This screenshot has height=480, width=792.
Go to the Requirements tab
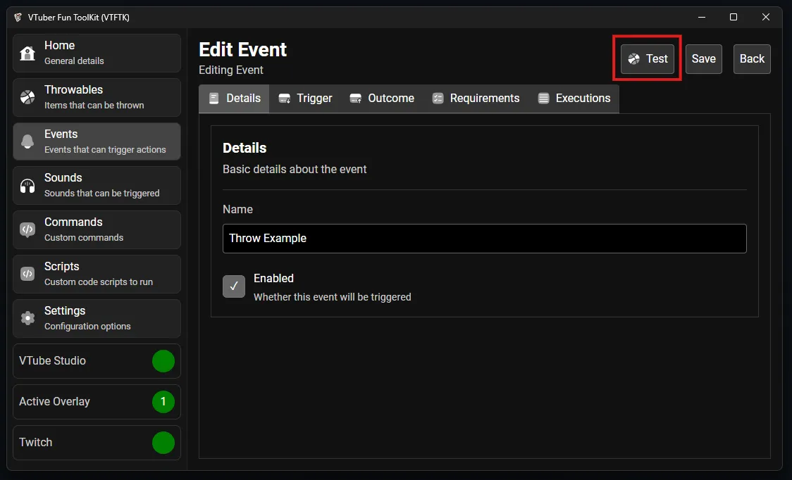[476, 99]
